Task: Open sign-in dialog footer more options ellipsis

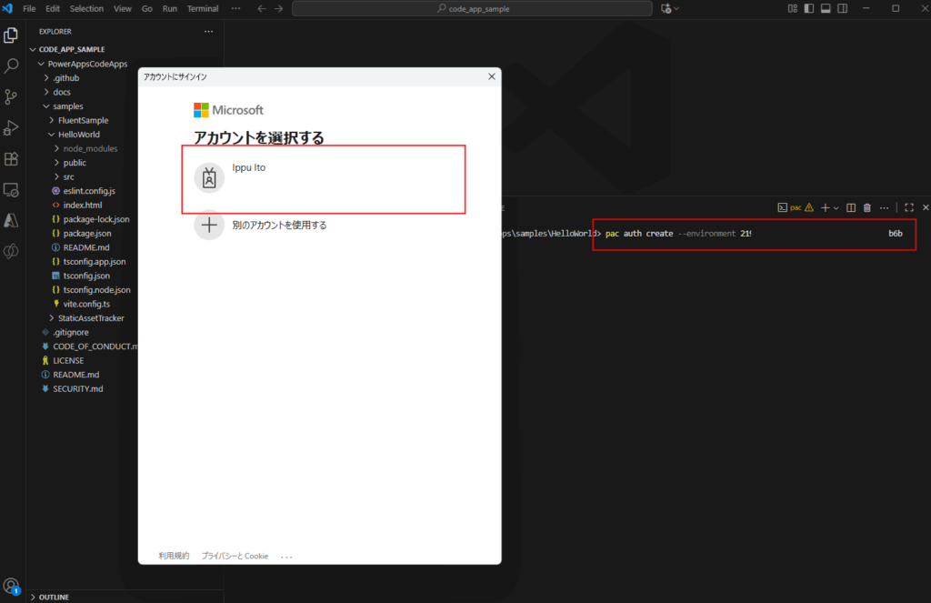Action: pos(286,557)
